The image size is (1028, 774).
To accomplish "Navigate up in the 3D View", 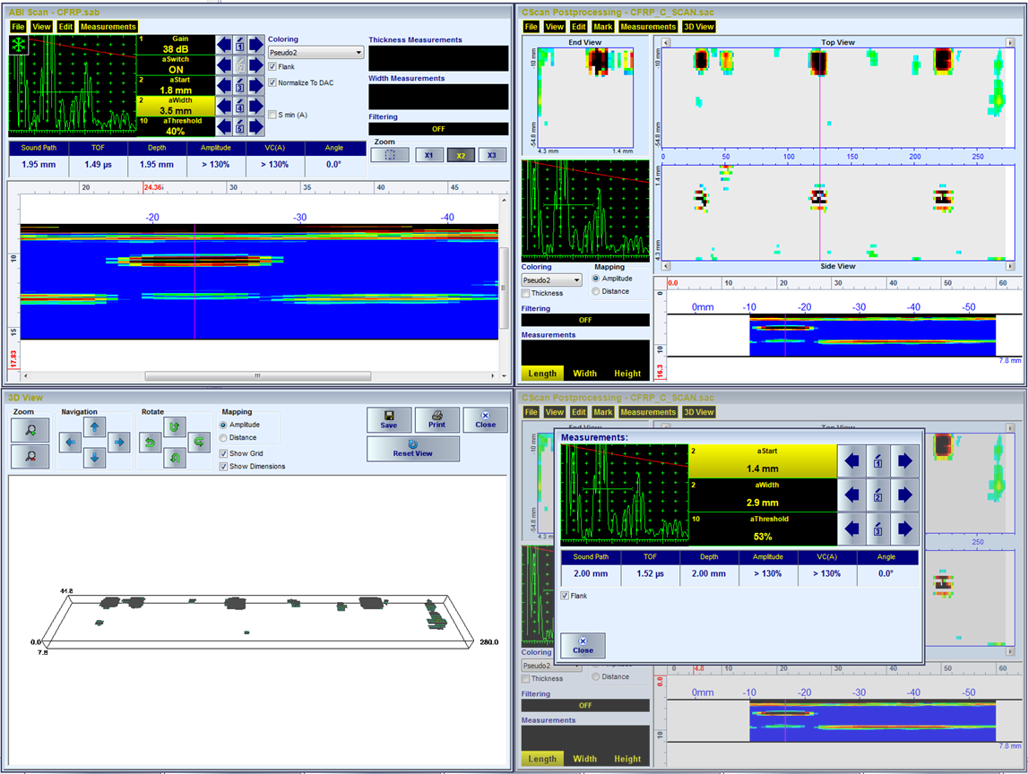I will click(x=94, y=427).
